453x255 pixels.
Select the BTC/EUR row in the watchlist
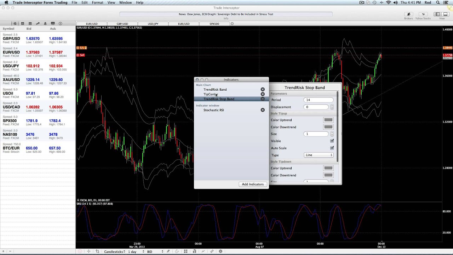[38, 148]
